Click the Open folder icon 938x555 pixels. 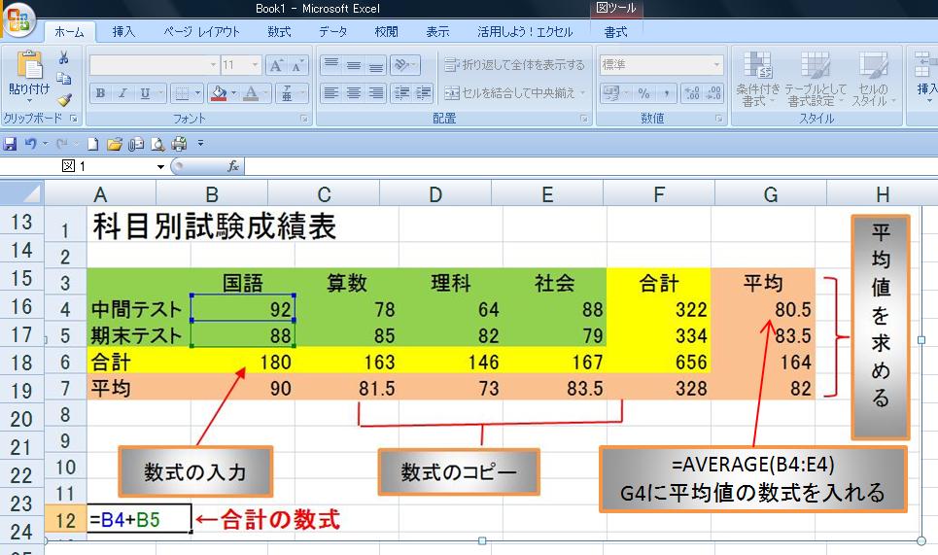[x=115, y=144]
